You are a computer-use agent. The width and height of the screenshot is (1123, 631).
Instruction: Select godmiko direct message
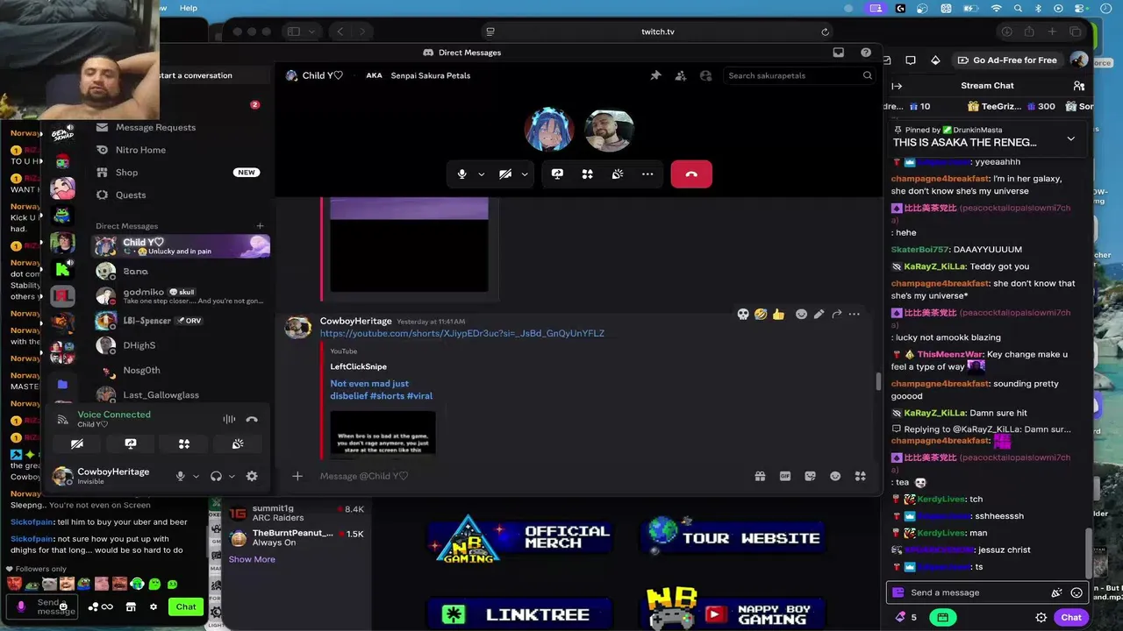pyautogui.click(x=180, y=296)
